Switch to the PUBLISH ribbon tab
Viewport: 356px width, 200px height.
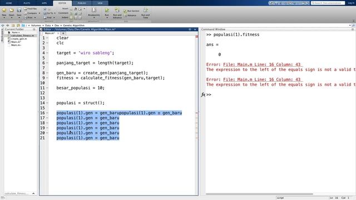point(82,3)
